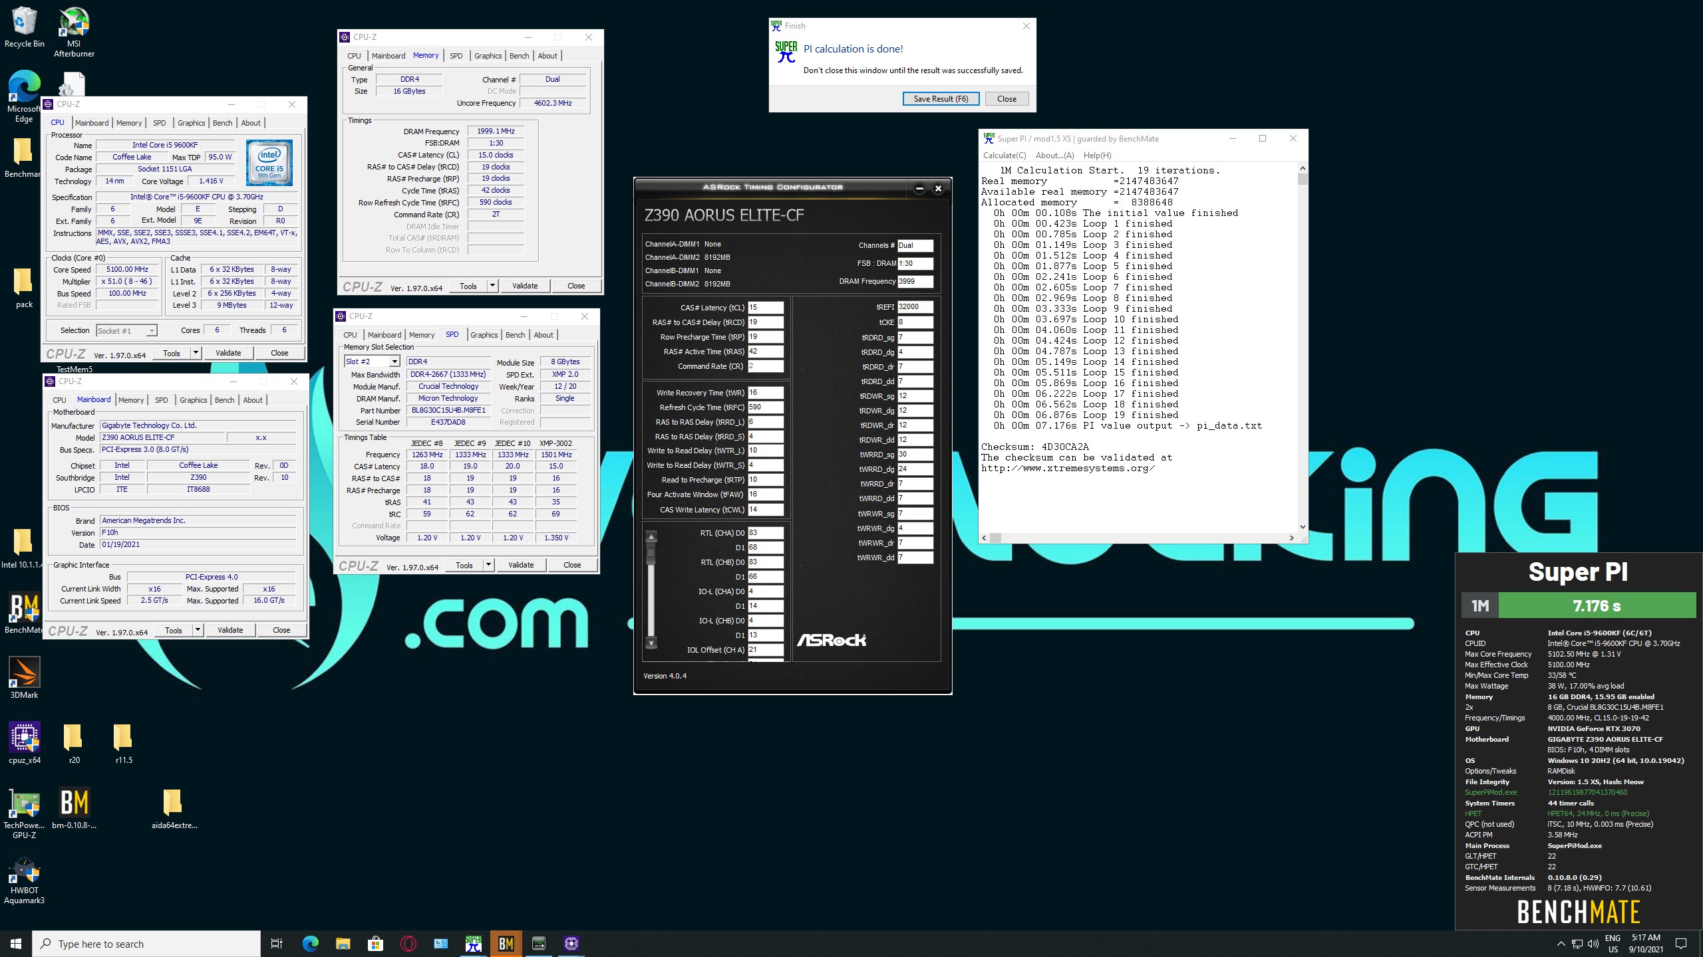Open the Help(H) menu in Super PI
This screenshot has width=1703, height=957.
click(1097, 156)
